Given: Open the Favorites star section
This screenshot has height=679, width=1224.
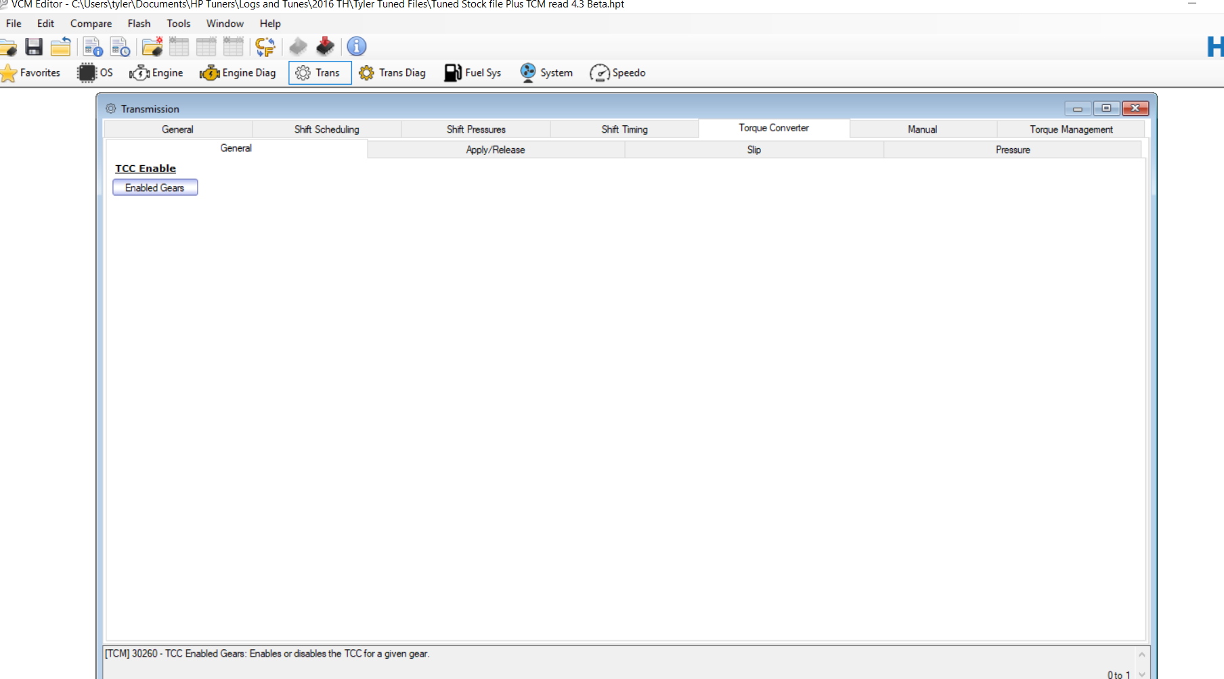Looking at the screenshot, I should (x=30, y=73).
